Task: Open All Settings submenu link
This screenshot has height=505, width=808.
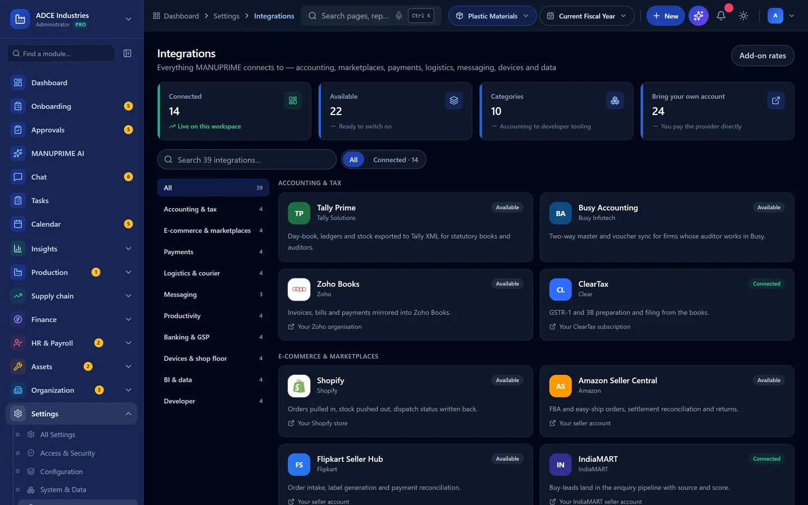Action: pyautogui.click(x=58, y=434)
